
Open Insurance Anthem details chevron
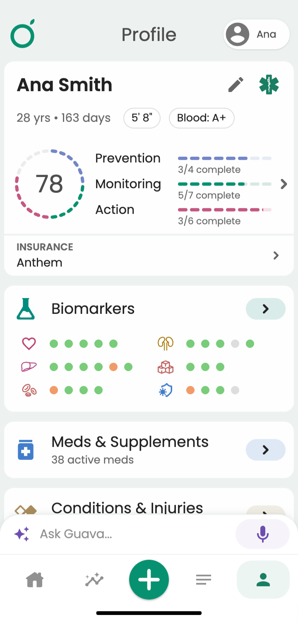pyautogui.click(x=276, y=255)
